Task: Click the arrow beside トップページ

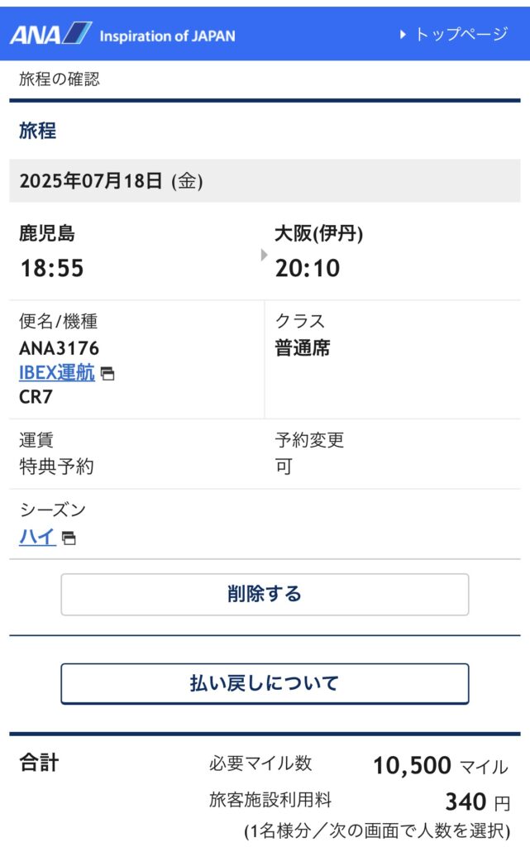Action: (x=403, y=35)
